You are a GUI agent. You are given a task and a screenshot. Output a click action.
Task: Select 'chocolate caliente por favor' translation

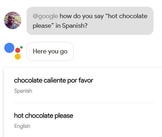(54, 80)
